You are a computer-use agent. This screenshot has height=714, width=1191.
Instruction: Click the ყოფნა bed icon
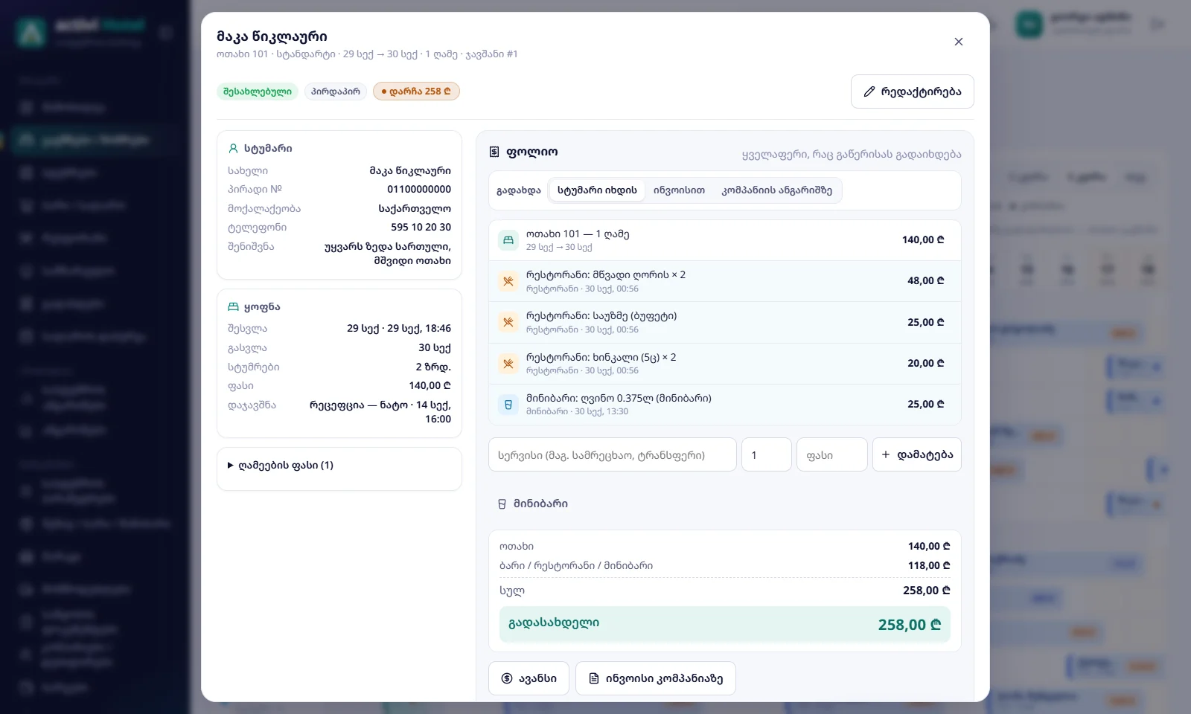click(233, 306)
